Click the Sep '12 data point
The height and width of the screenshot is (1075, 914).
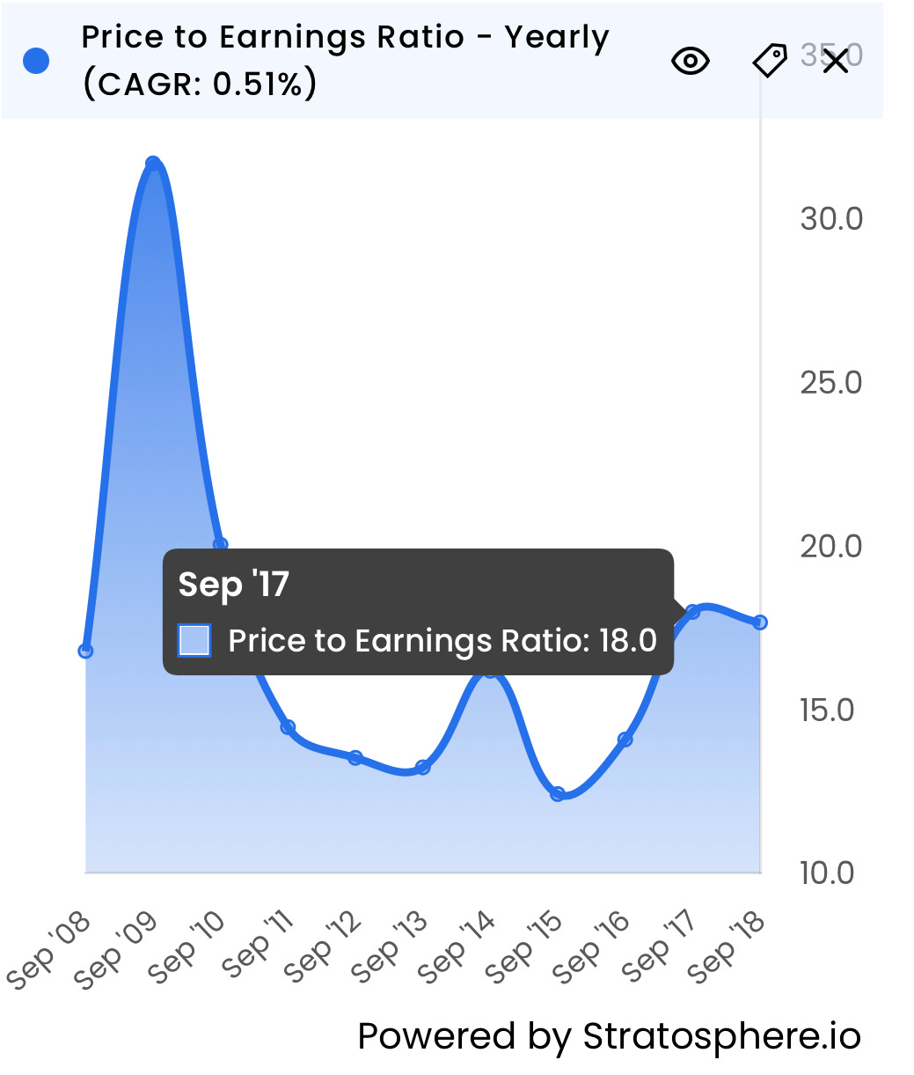pos(355,757)
